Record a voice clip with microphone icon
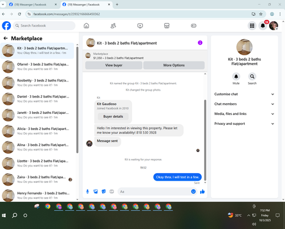285x229 pixels. coord(87,191)
